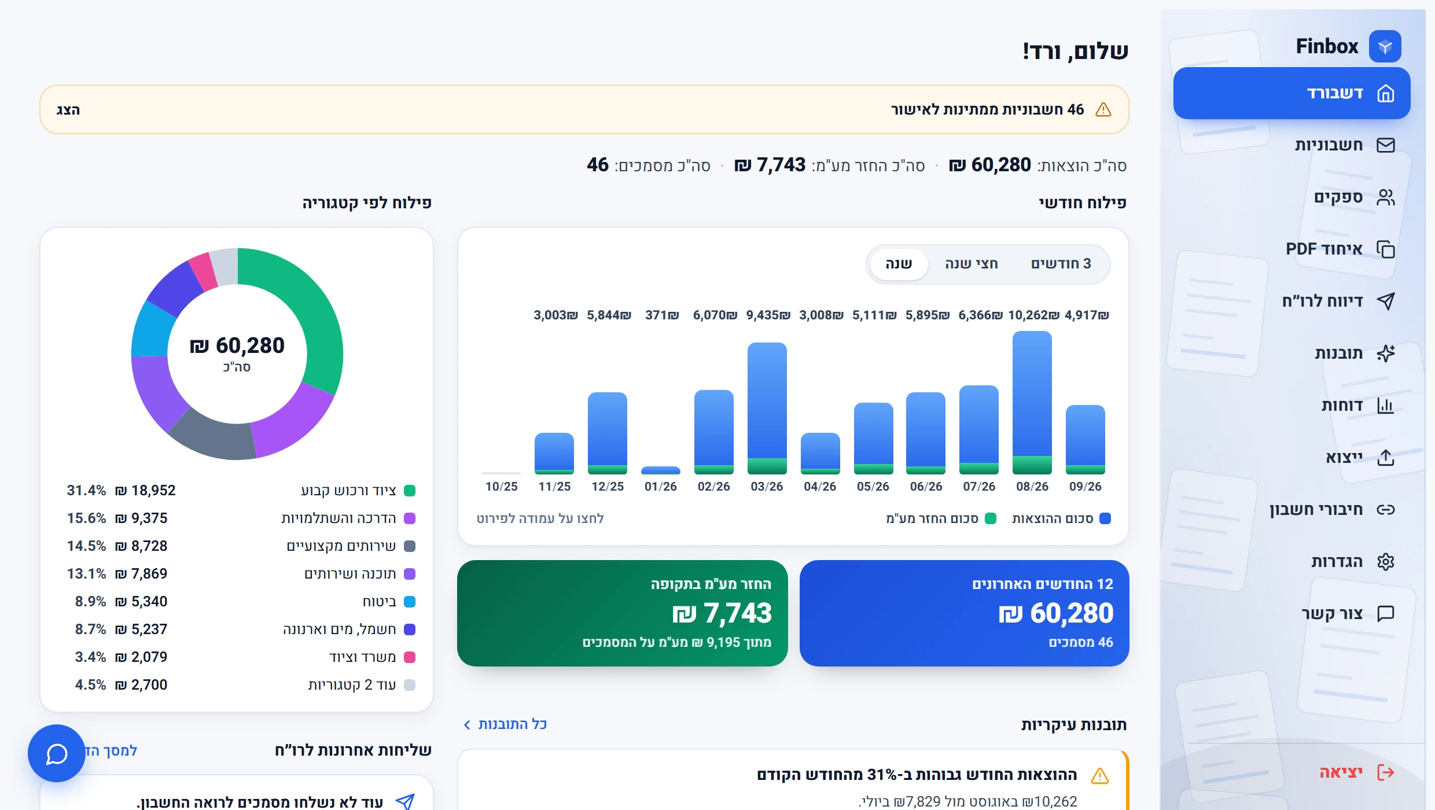Click the ₪ 18,952 amount value
Image resolution: width=1435 pixels, height=810 pixels.
145,491
